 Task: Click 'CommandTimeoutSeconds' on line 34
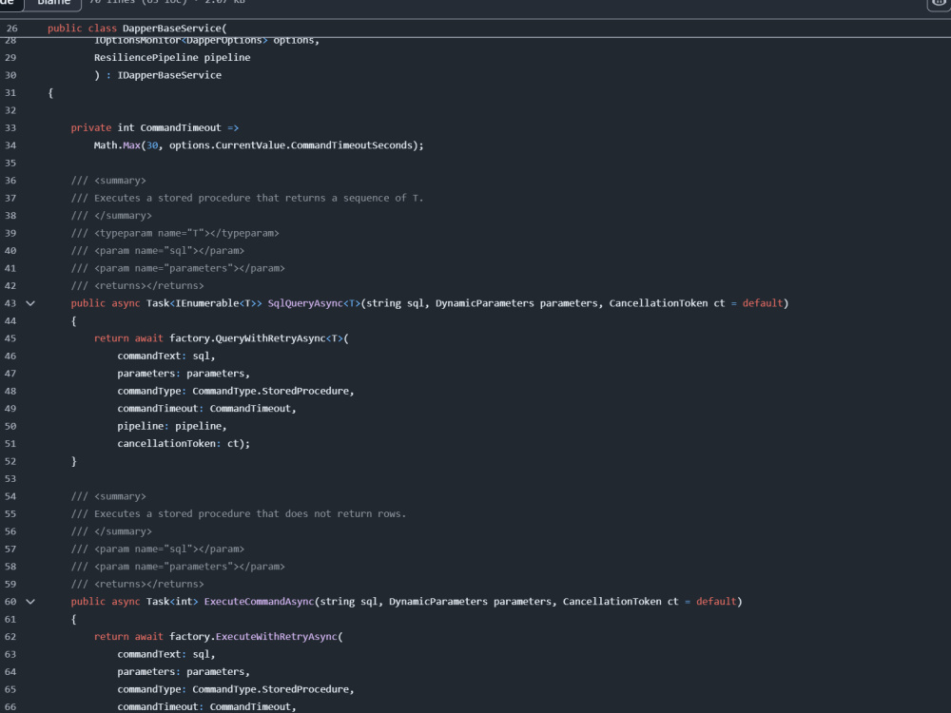point(351,145)
